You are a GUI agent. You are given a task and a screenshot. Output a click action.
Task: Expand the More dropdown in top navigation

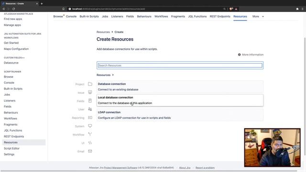[258, 16]
